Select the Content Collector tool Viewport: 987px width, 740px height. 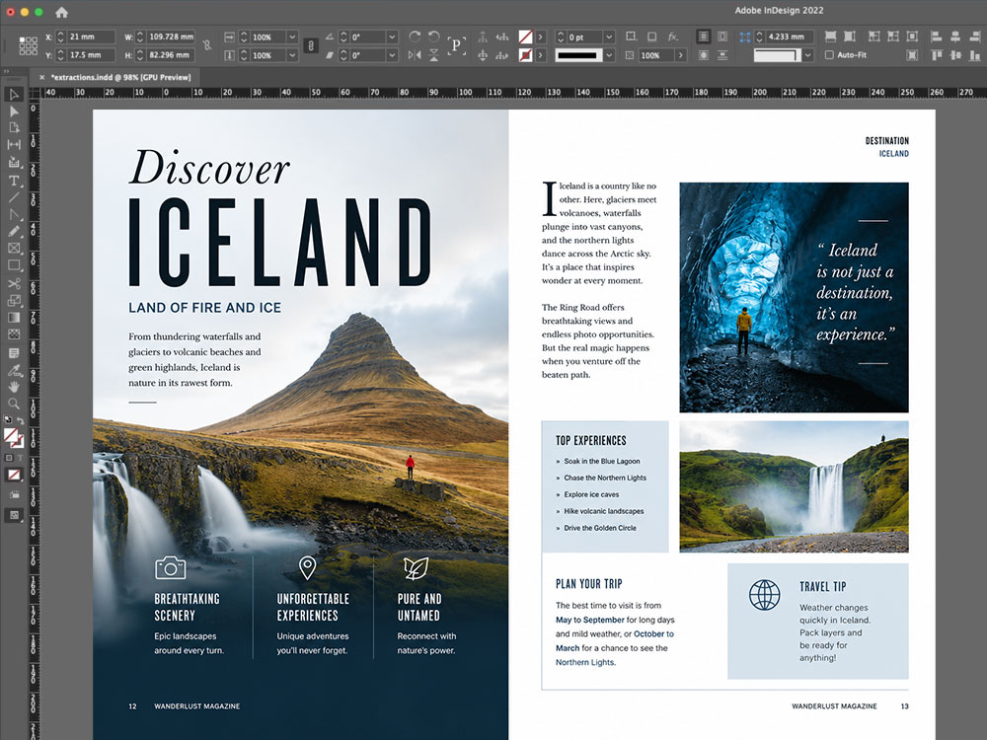(14, 163)
